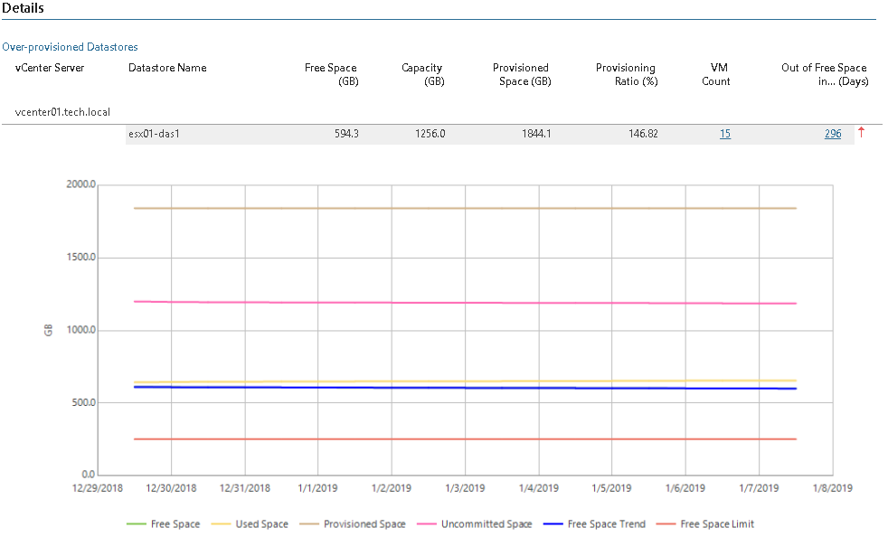Click the Free Space Trend legend label
The height and width of the screenshot is (537, 888).
[607, 524]
